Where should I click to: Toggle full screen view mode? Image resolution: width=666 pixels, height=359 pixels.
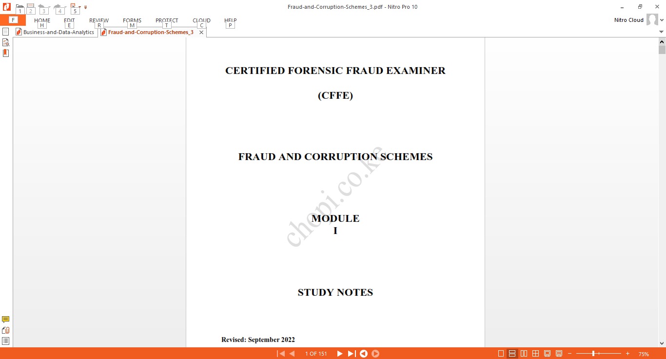tap(548, 354)
